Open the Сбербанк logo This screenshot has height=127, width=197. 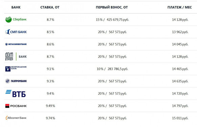pos(16,20)
